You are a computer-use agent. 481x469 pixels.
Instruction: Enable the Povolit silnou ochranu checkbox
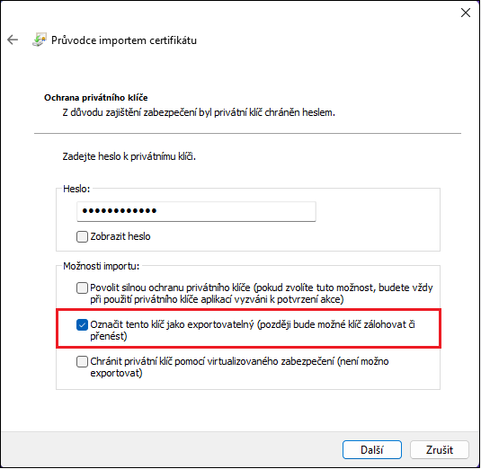tap(82, 288)
